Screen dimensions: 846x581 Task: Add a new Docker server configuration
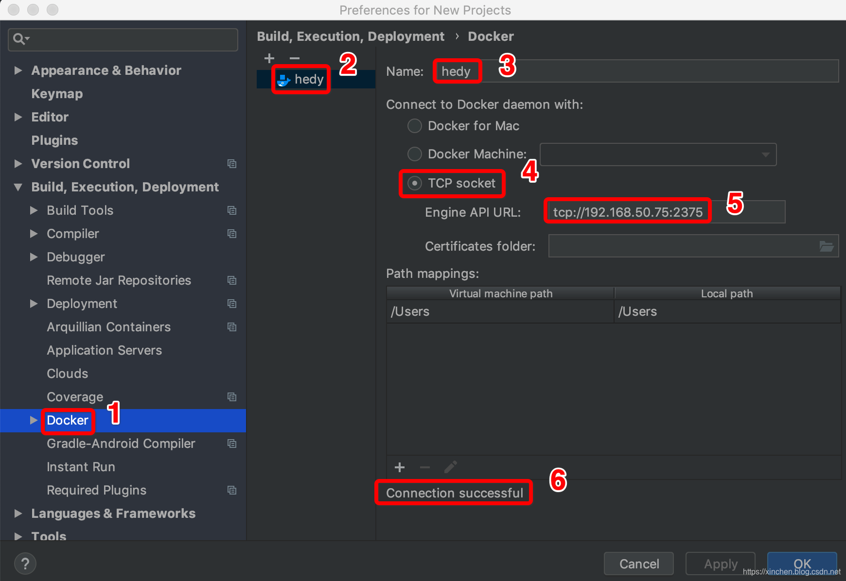[269, 58]
